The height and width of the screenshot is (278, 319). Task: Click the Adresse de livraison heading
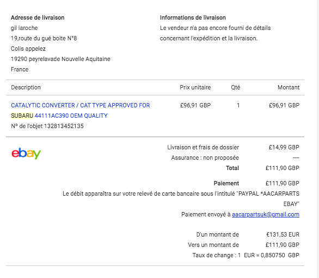pos(38,18)
